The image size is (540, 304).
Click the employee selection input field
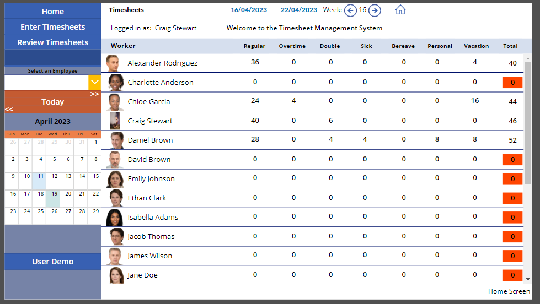pos(46,83)
